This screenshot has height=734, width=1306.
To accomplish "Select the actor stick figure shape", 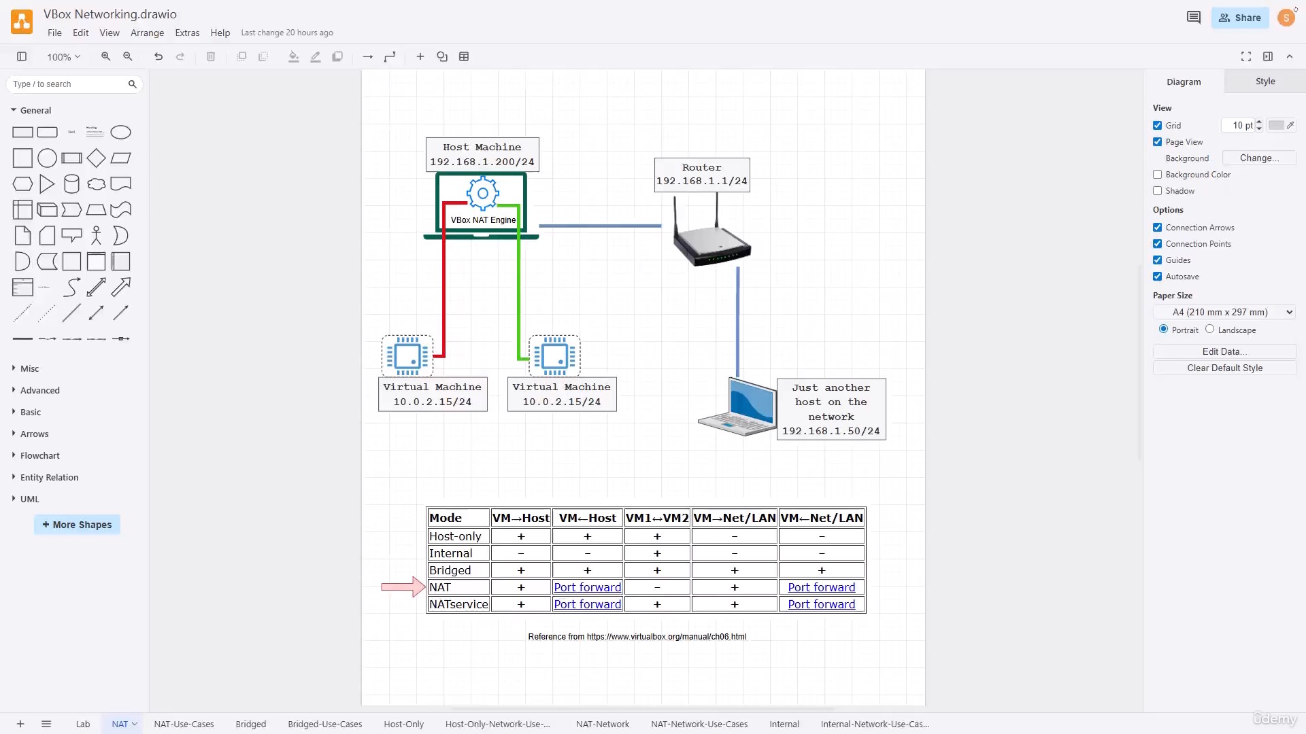I will [x=97, y=236].
